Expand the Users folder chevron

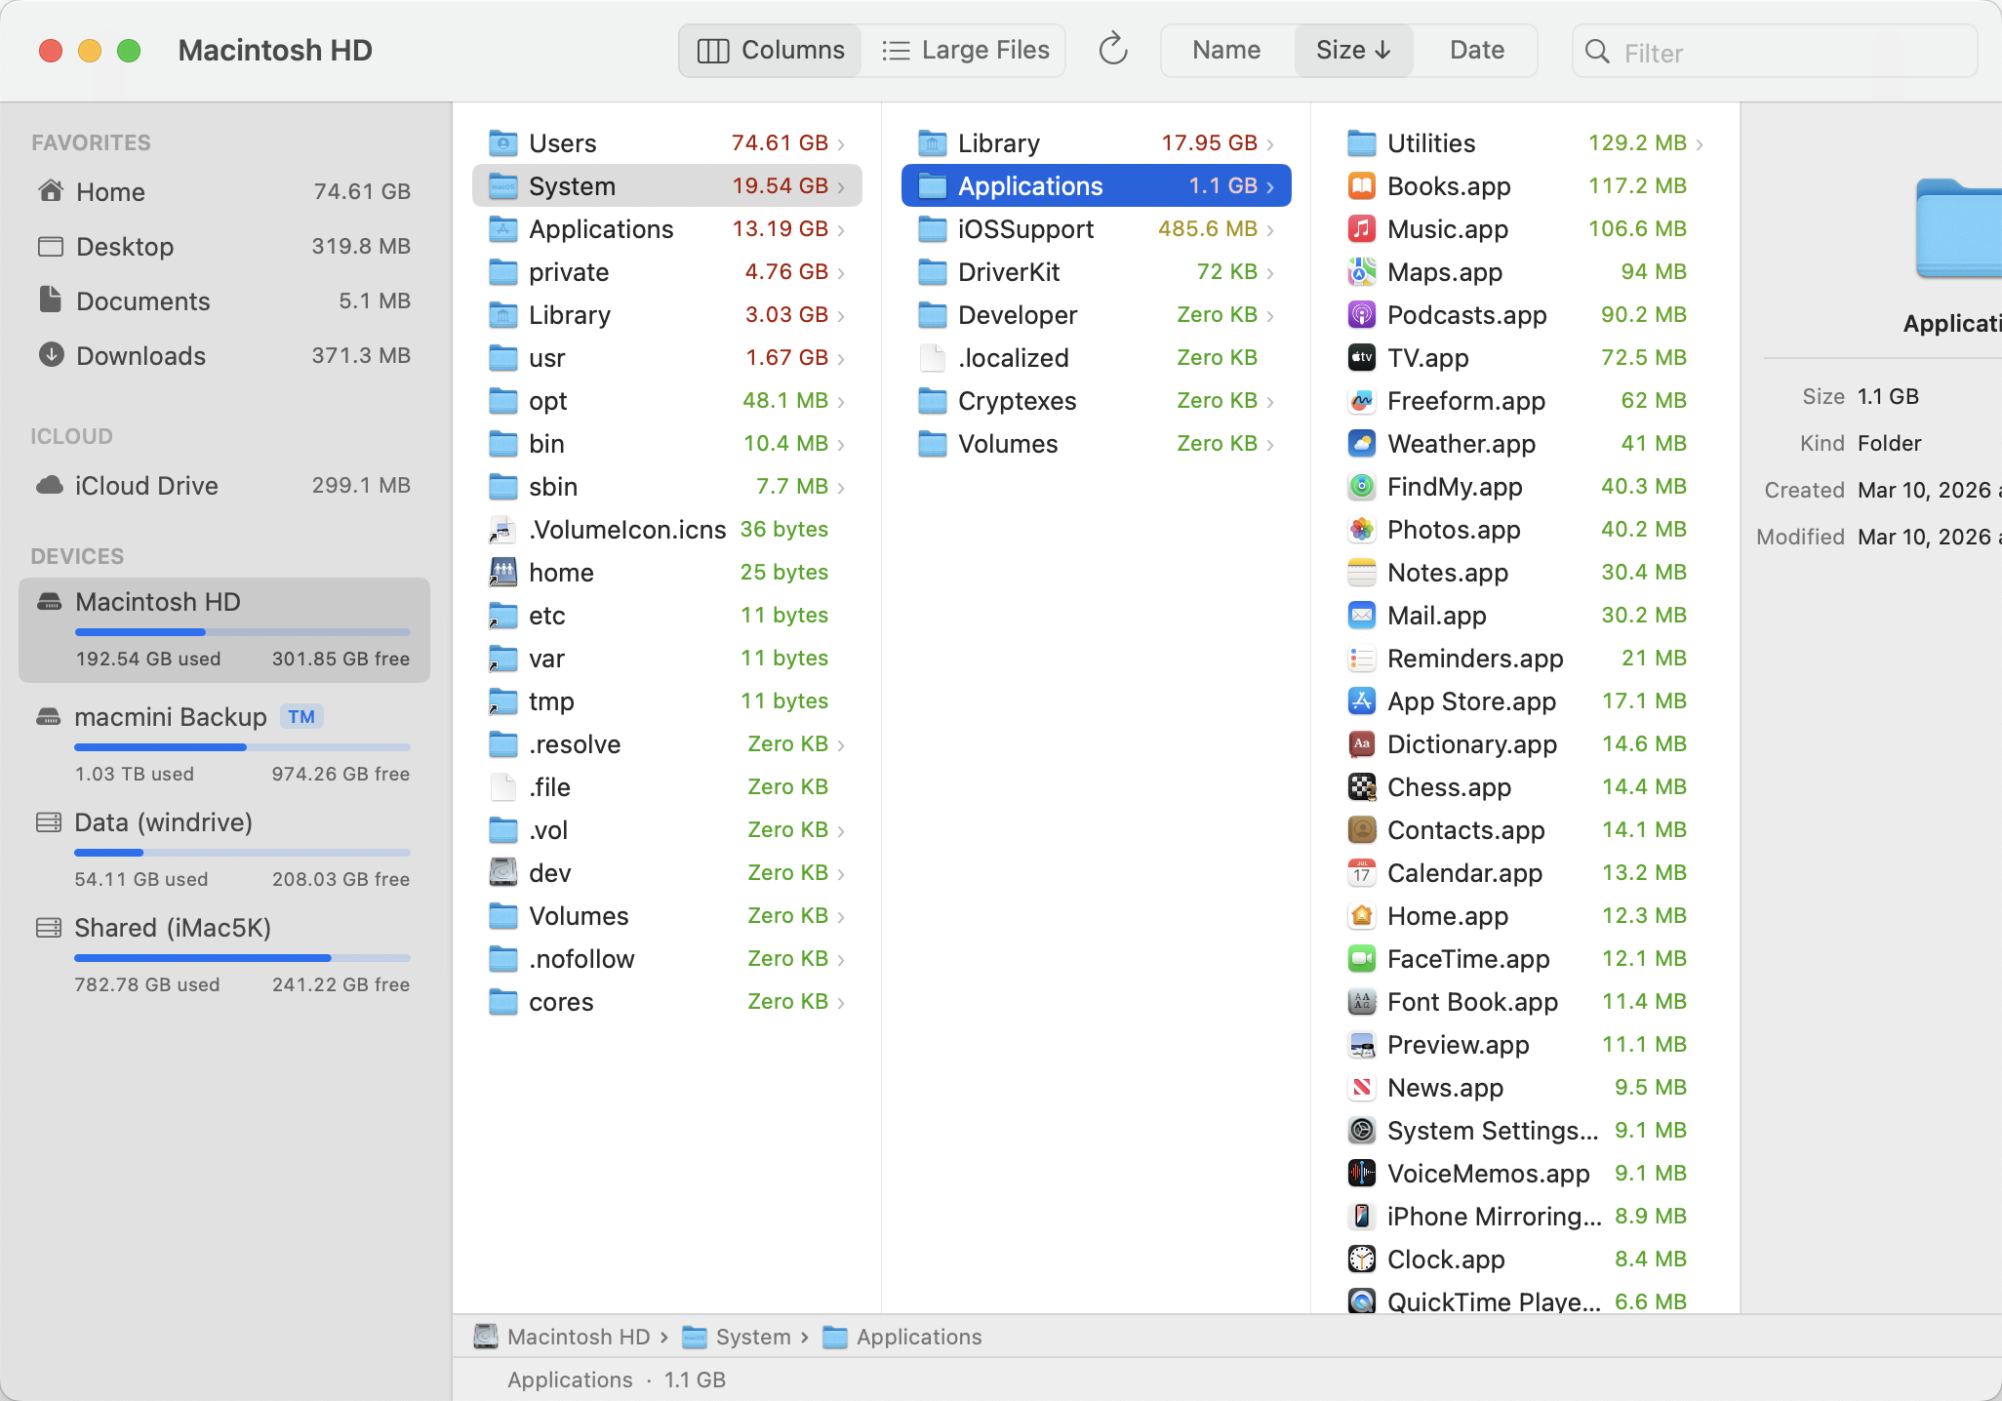coord(841,143)
